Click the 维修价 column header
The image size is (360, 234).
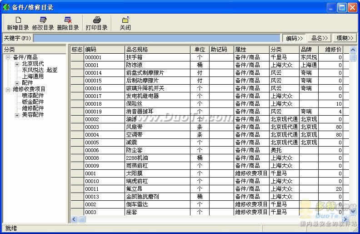coord(331,50)
